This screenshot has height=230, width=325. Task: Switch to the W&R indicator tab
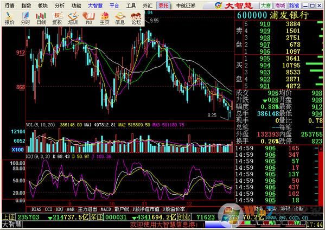click(71, 209)
